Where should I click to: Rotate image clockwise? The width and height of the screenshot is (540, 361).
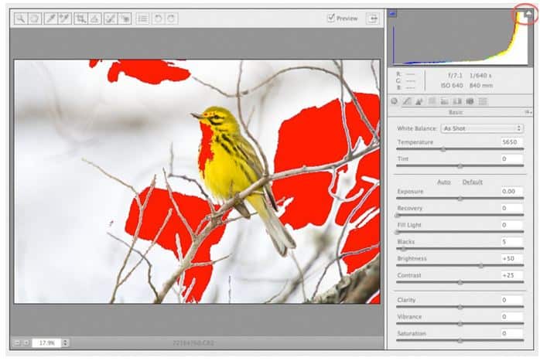click(172, 19)
